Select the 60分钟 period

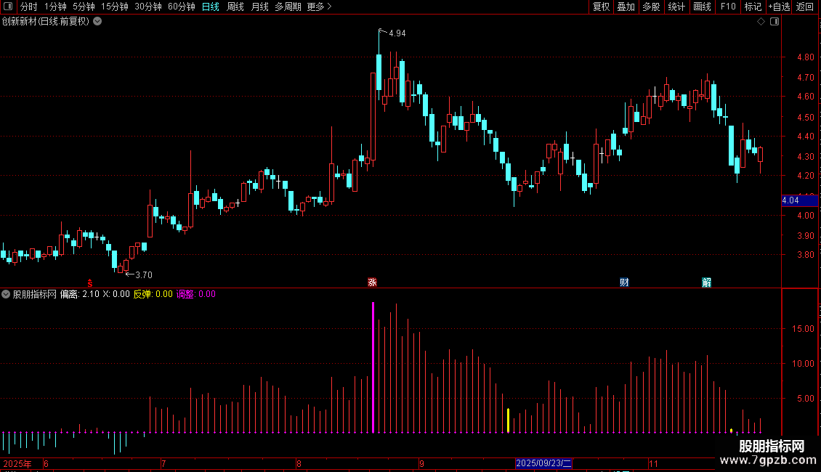click(x=182, y=7)
